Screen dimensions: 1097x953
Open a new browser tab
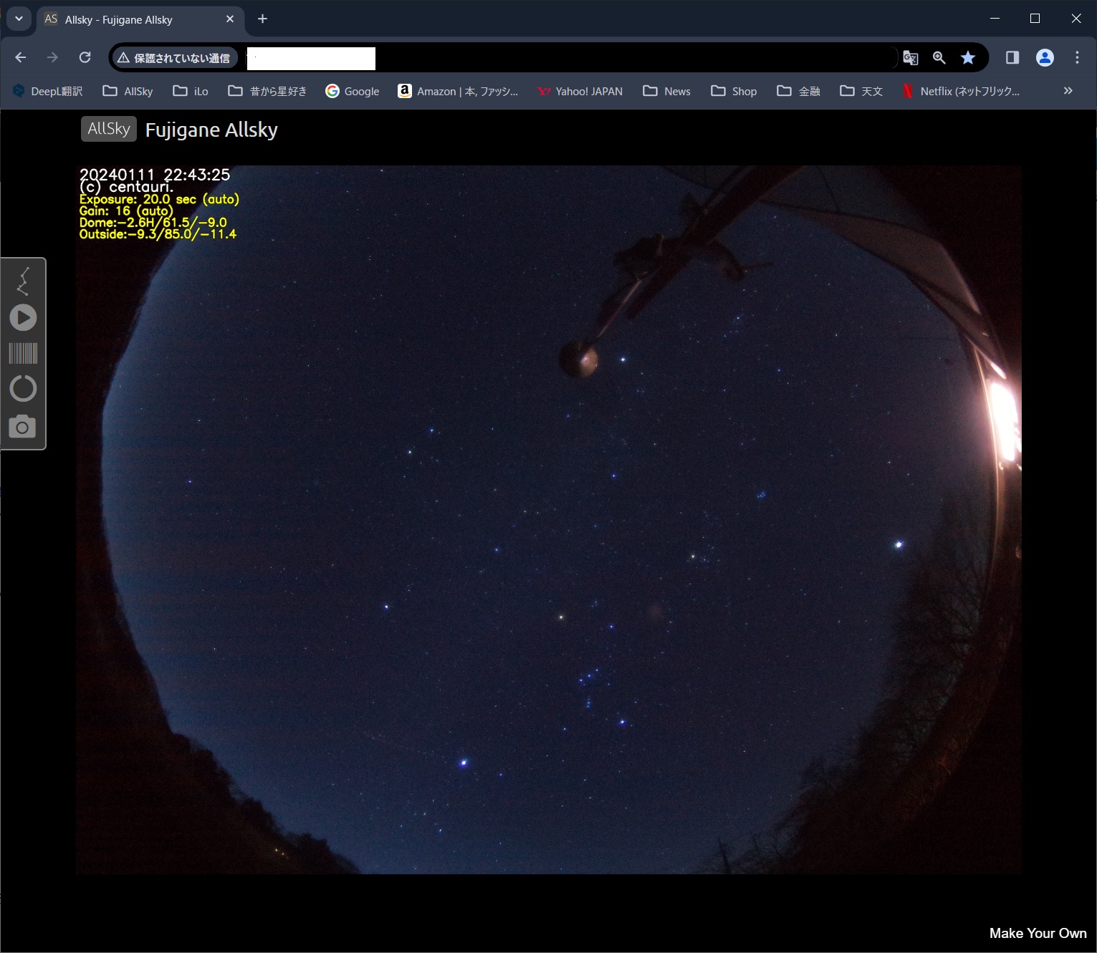(262, 19)
